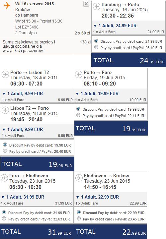Click the plane icon beside Porto → Faro

click(79, 75)
